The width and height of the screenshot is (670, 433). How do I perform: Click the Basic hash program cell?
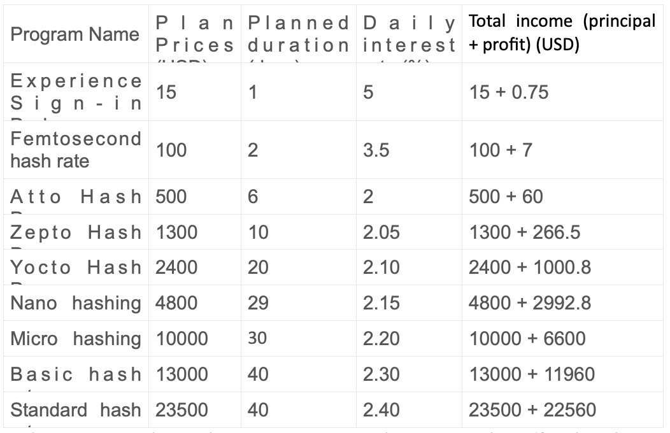76,374
